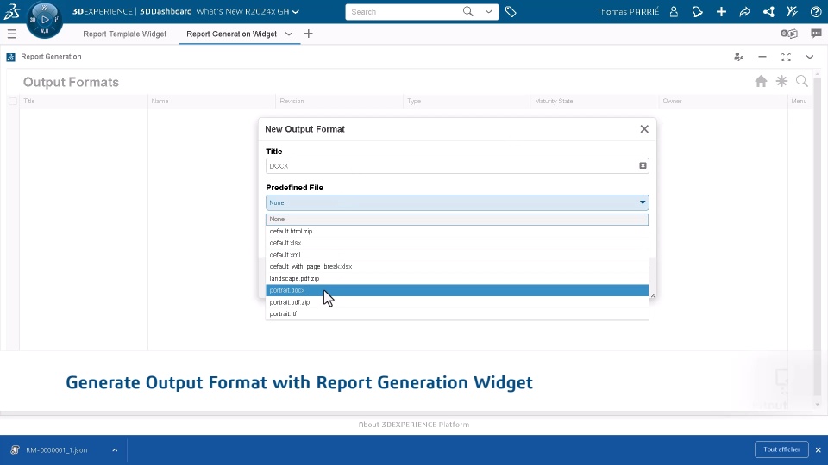828x465 pixels.
Task: Open About 3DEXPERIENCE Platform link
Action: pyautogui.click(x=413, y=425)
